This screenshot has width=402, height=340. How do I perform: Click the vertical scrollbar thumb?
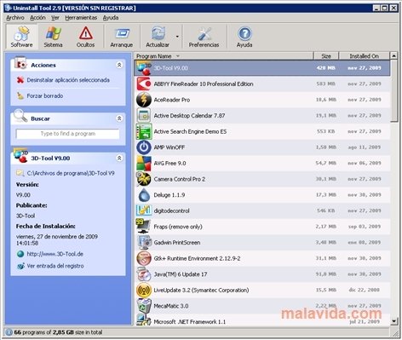point(393,91)
